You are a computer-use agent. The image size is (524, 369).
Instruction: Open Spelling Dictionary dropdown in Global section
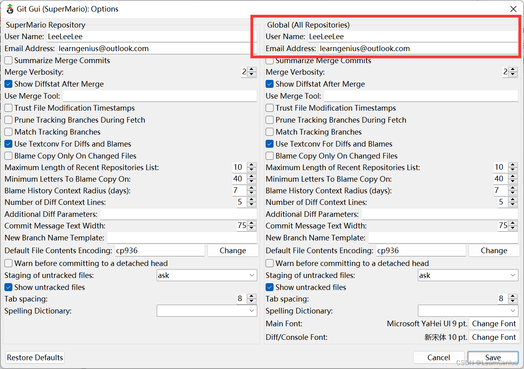tap(468, 311)
